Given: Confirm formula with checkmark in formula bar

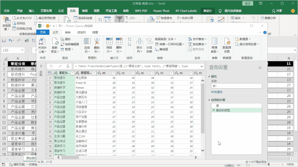Looking at the screenshot, I should (60, 66).
